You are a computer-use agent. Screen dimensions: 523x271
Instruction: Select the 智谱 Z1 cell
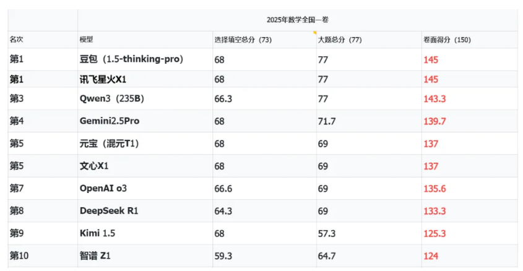pos(145,256)
